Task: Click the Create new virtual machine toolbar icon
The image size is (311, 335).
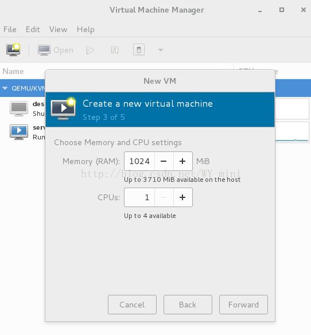Action: (x=13, y=50)
